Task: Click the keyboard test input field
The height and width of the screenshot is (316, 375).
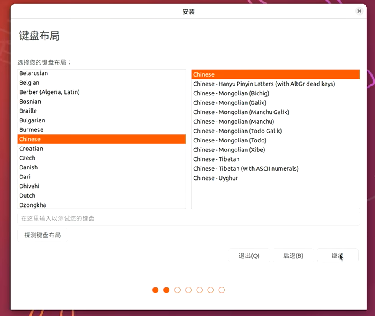Action: pyautogui.click(x=188, y=219)
